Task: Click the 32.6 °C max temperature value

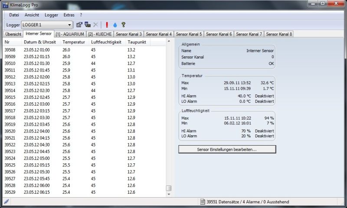Action: point(267,83)
